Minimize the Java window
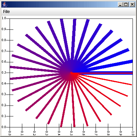 (120, 4)
